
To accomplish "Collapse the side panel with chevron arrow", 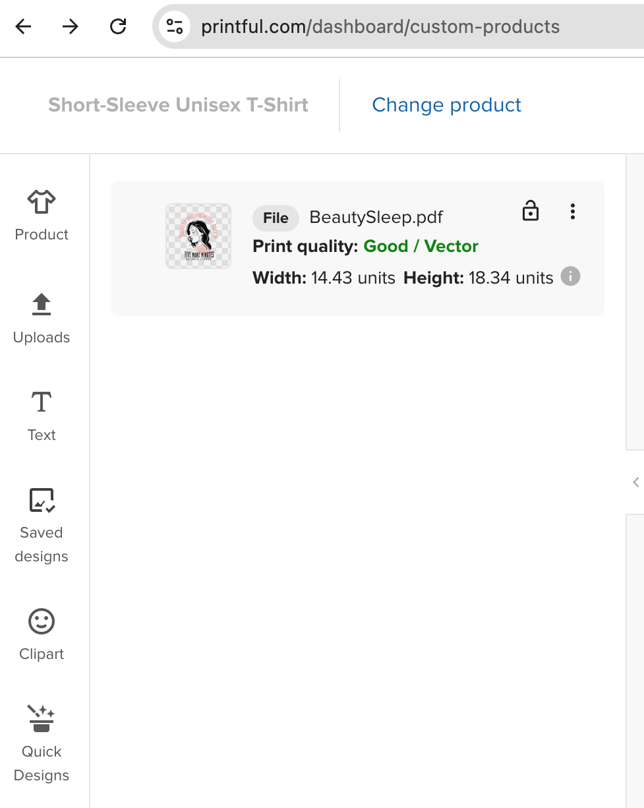I will click(636, 482).
